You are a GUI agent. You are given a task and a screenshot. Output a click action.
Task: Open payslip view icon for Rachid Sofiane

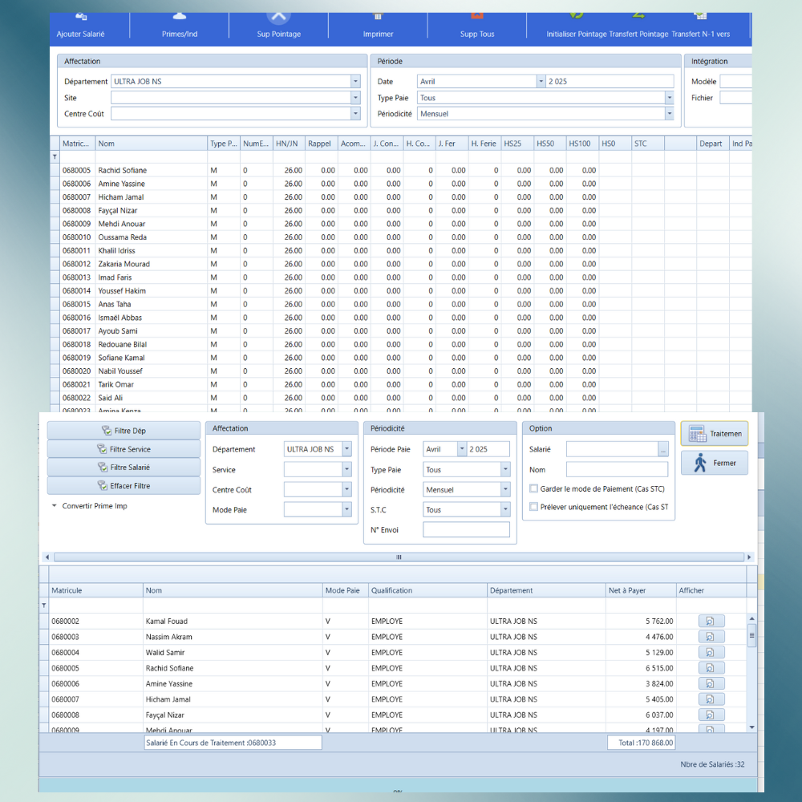[x=711, y=668]
